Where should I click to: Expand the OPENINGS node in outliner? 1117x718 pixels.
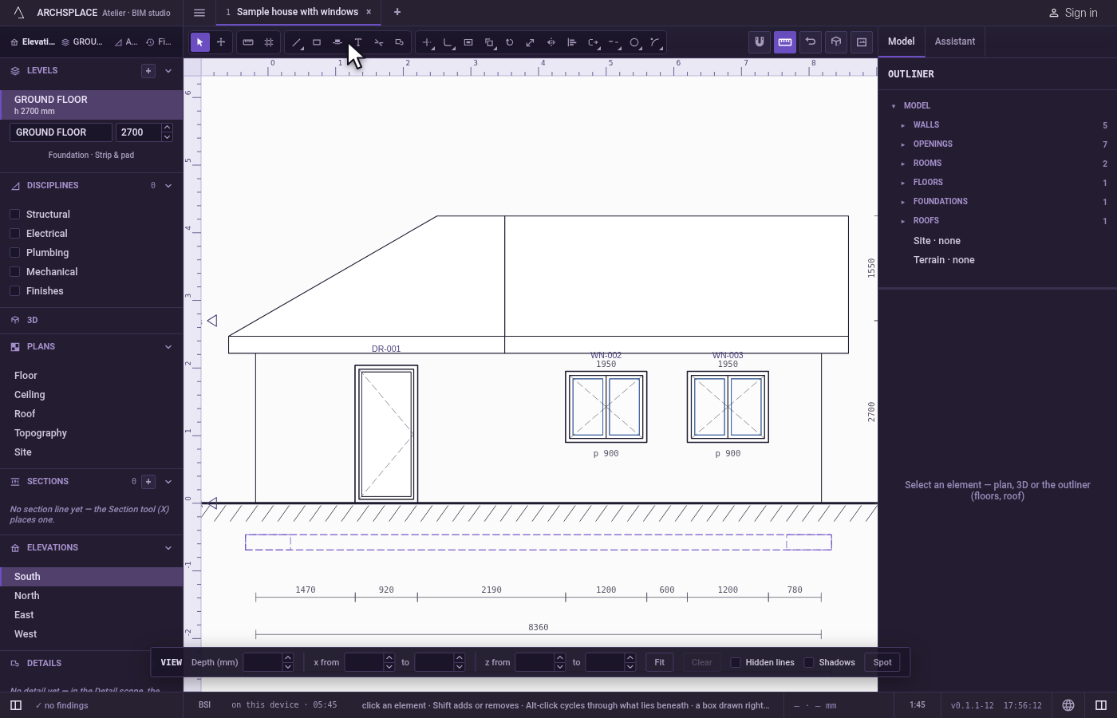903,144
